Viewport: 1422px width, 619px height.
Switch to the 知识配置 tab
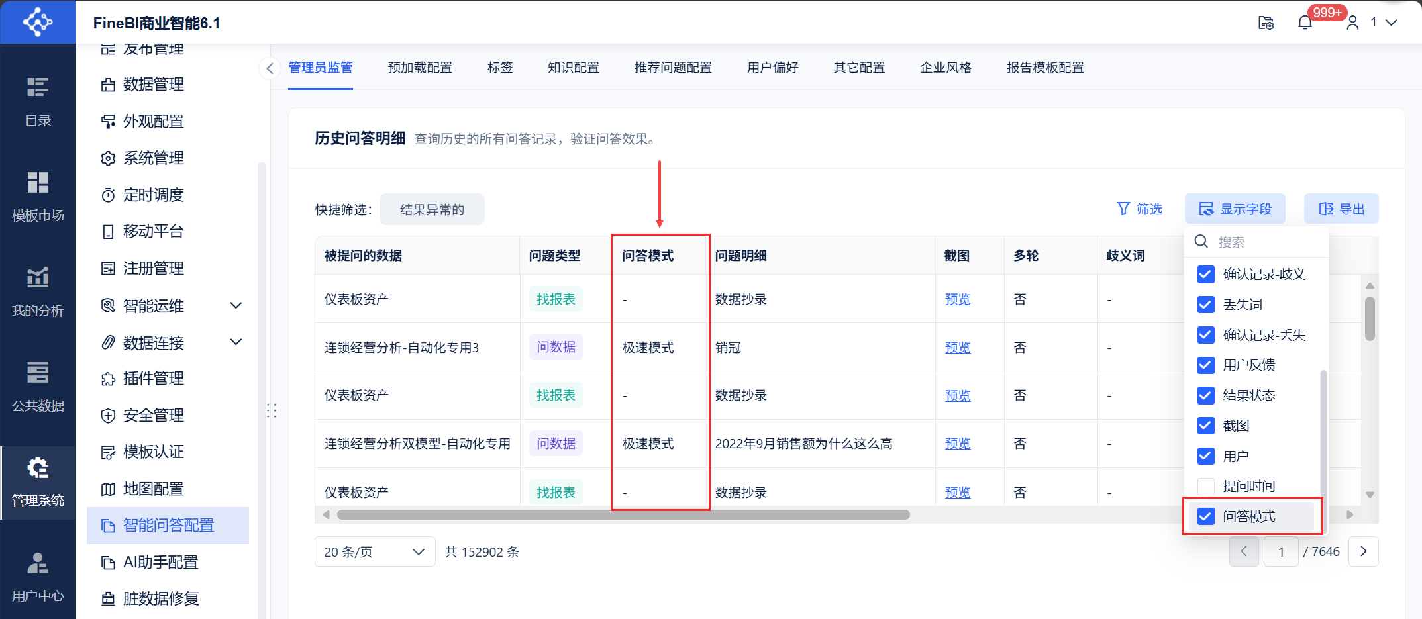coord(573,68)
